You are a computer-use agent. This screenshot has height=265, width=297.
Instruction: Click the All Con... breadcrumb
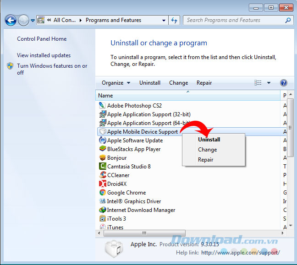65,20
